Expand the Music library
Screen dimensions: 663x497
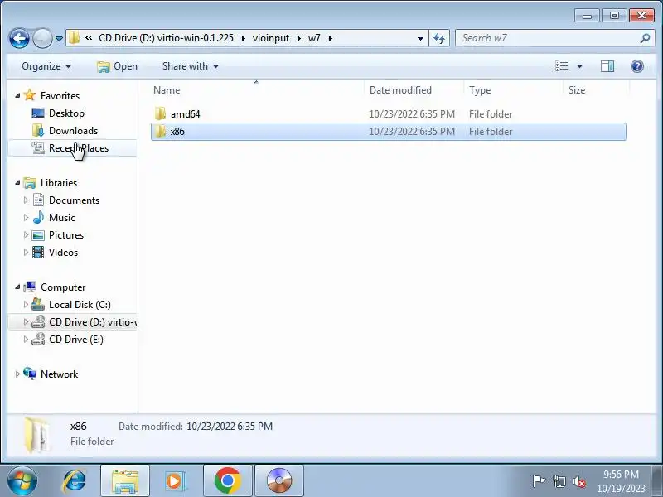pos(26,217)
